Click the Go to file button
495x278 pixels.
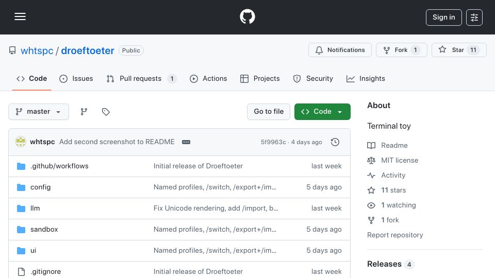269,112
